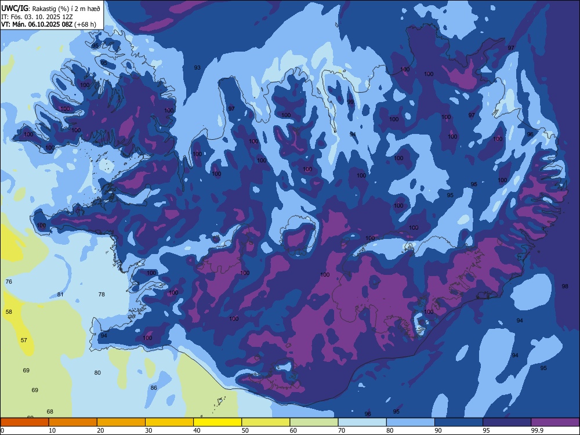Click the 80–90 light blue legend swatch
The width and height of the screenshot is (580, 435).
point(411,422)
